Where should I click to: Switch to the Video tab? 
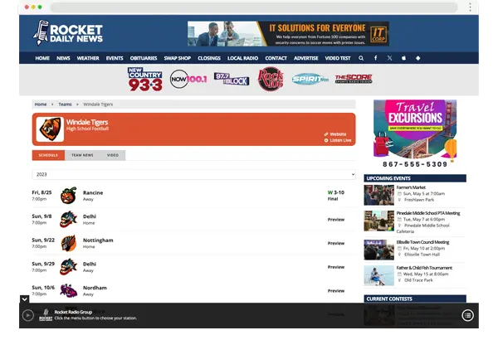click(112, 155)
